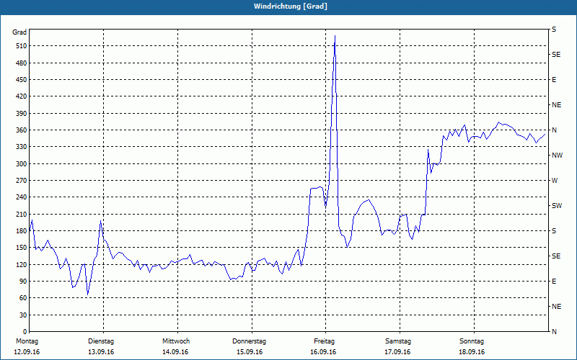Click the 90 axis value
Screen dimensions: 577x360
(22, 282)
